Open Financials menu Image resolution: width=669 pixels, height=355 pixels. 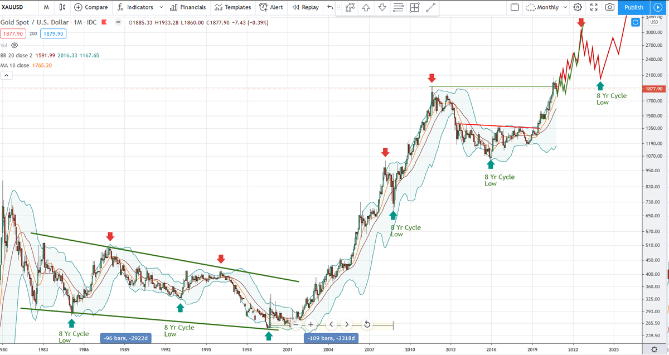point(188,7)
